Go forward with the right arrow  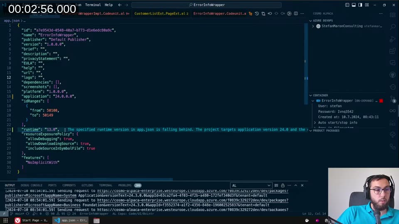point(126,5)
